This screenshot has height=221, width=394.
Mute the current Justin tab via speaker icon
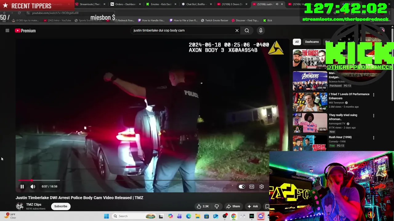(x=277, y=4)
